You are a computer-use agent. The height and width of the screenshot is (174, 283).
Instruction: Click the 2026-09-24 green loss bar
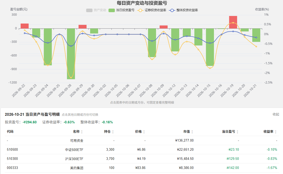48,47
